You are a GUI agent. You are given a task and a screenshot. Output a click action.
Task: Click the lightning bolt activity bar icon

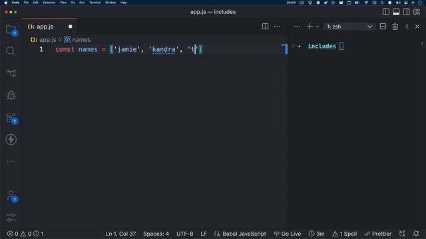[11, 139]
